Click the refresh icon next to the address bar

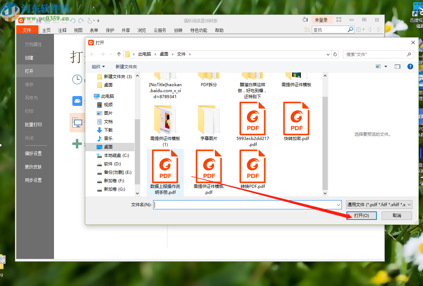(335, 54)
